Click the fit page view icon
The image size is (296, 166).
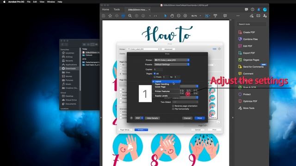(207, 16)
